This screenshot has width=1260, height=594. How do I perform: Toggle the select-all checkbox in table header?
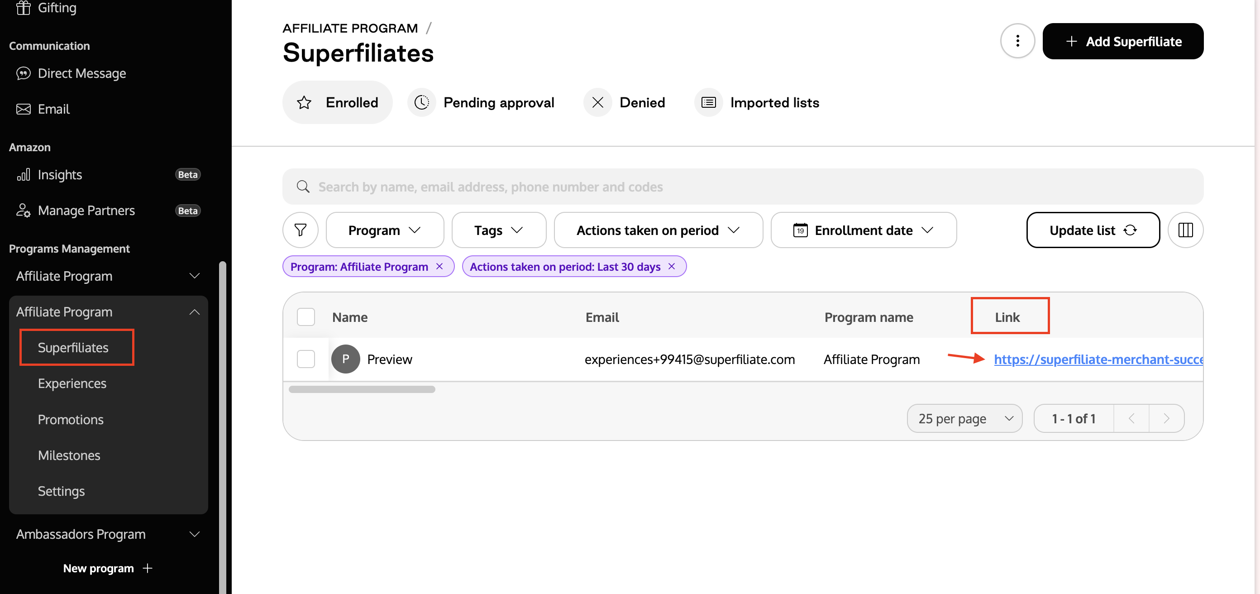(305, 317)
